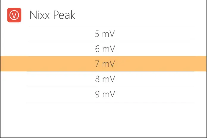Image resolution: width=207 pixels, height=138 pixels.
Task: Change Nixx Peak to 8 mV
Action: click(105, 79)
